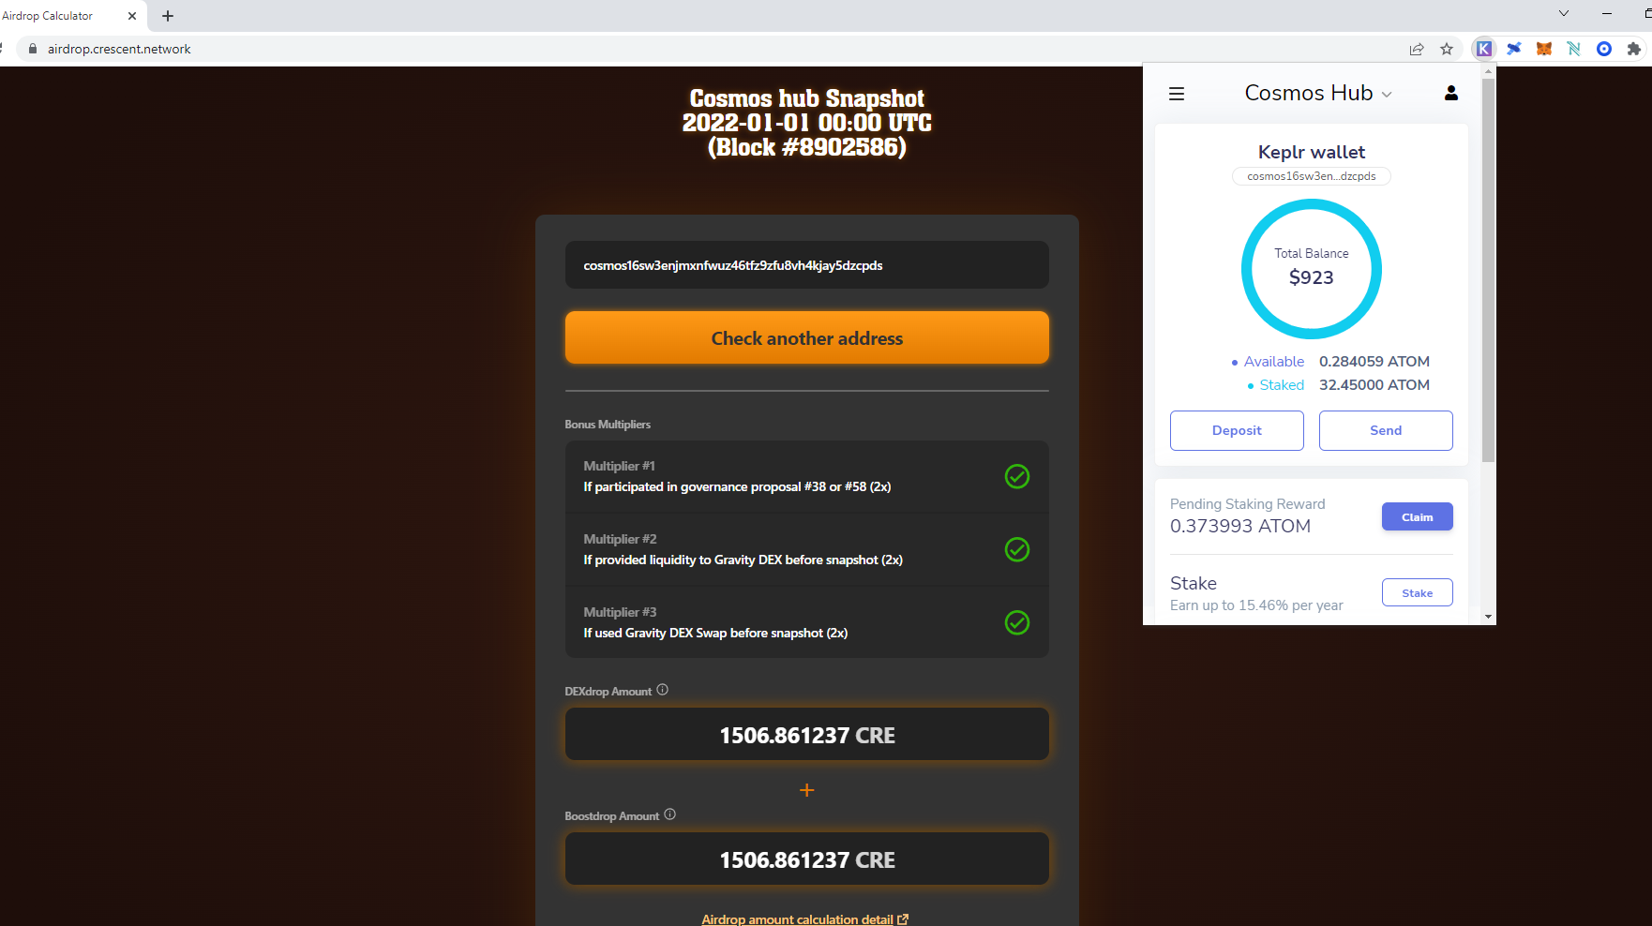Click the DEXdrop 1506.861237 CRE amount
The image size is (1652, 926).
(806, 735)
